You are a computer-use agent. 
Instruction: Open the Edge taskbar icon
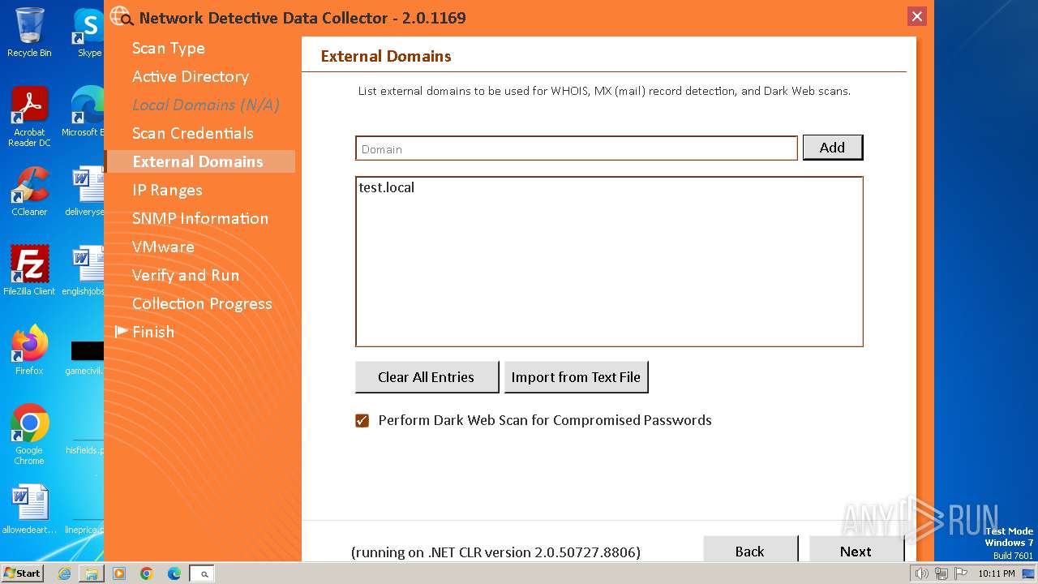pyautogui.click(x=174, y=573)
